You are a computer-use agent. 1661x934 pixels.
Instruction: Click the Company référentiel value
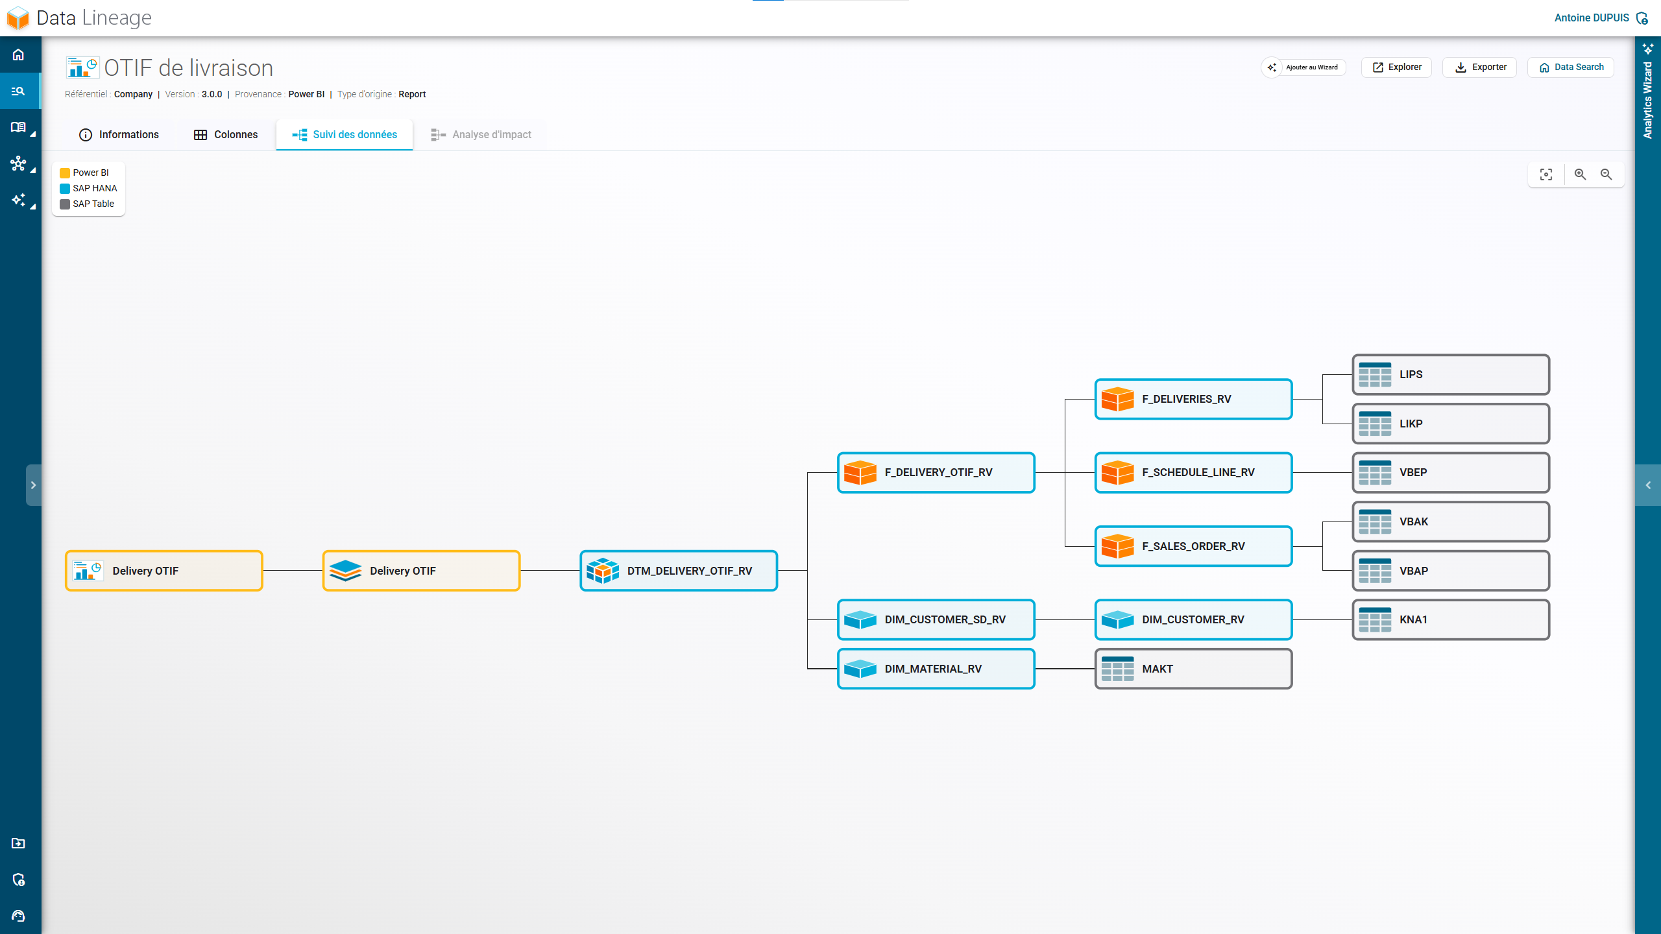tap(133, 95)
